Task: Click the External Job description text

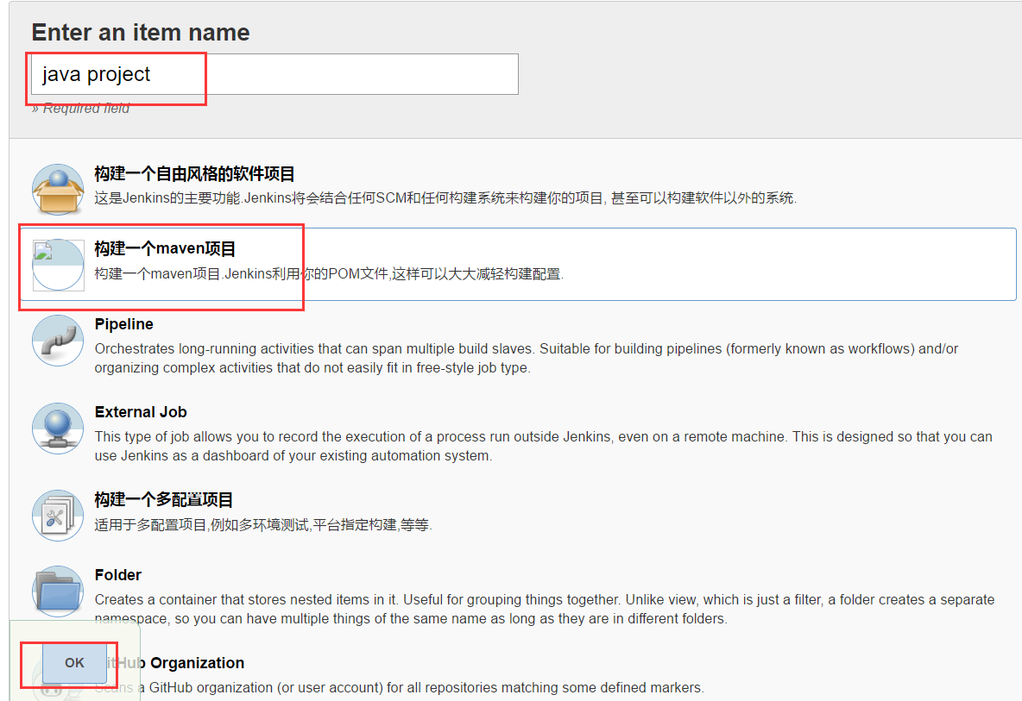Action: pos(543,446)
